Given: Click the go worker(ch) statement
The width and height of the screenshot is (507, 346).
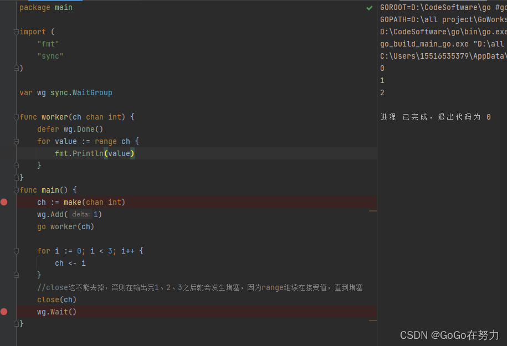Looking at the screenshot, I should click(x=65, y=227).
